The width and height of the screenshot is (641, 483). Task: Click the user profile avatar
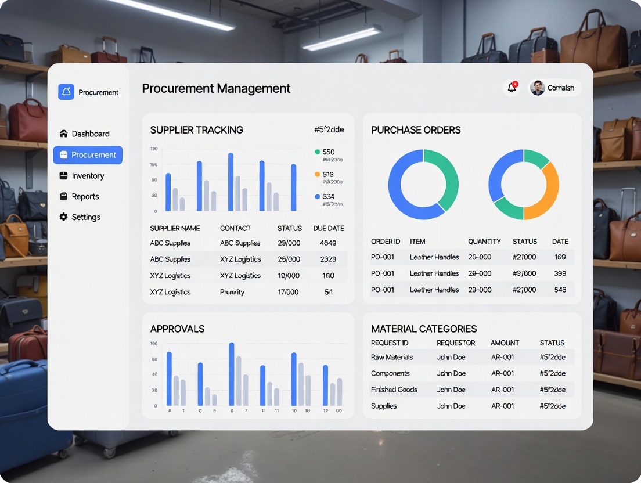pyautogui.click(x=538, y=88)
